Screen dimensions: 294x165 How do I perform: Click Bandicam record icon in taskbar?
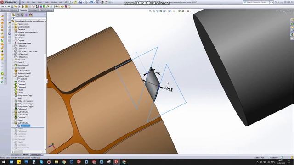coord(49,162)
